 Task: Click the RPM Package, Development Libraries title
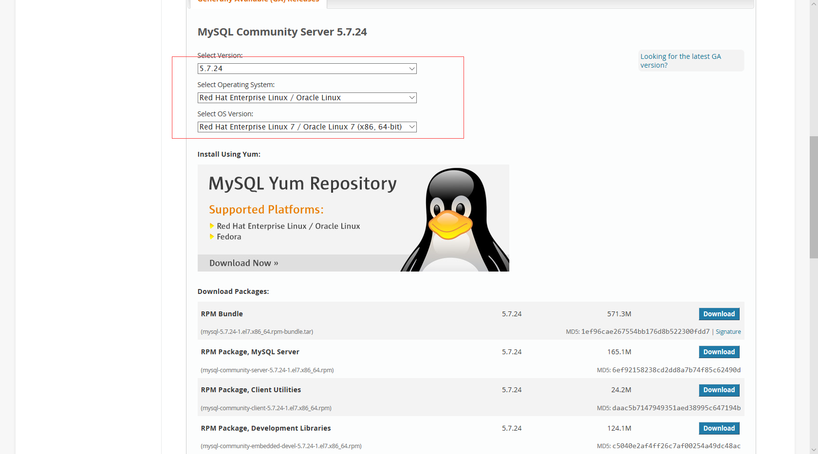[266, 428]
